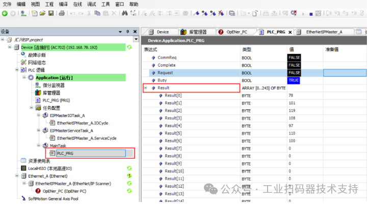This screenshot has width=370, height=204.
Task: Open the 在线 menu
Action: (77, 4)
